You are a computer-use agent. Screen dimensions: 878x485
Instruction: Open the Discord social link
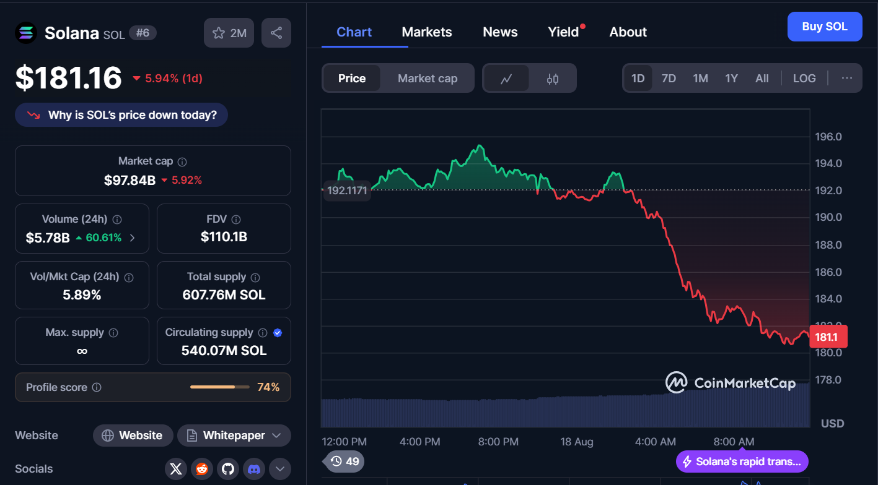coord(254,470)
